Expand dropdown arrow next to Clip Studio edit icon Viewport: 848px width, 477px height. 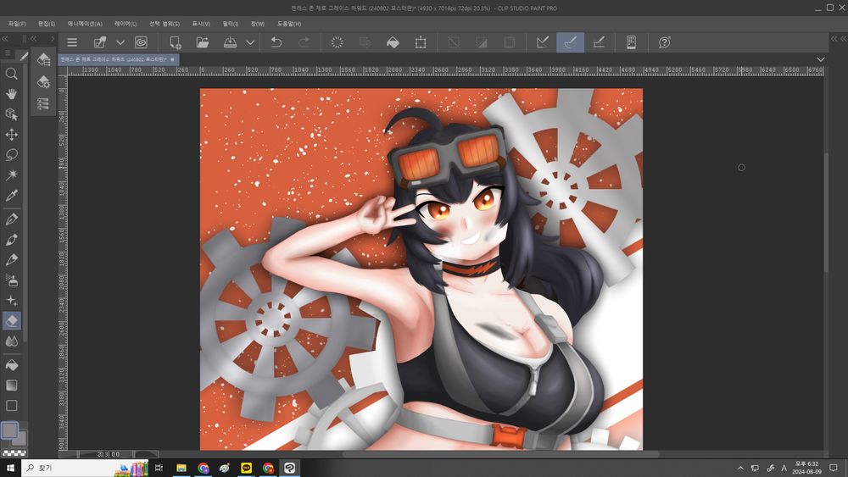pos(120,42)
